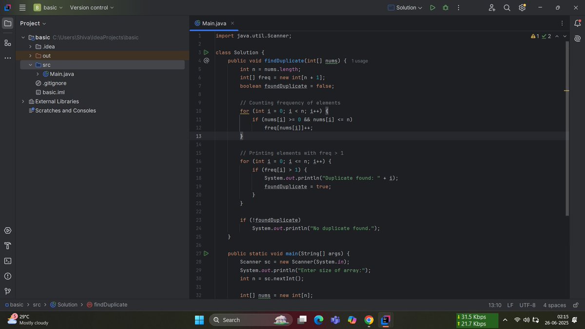Viewport: 585px width, 329px height.
Task: Expand External Libraries
Action: (23, 101)
